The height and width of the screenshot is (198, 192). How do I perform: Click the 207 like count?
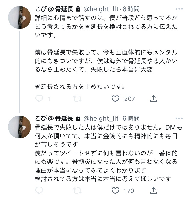tap(130, 99)
